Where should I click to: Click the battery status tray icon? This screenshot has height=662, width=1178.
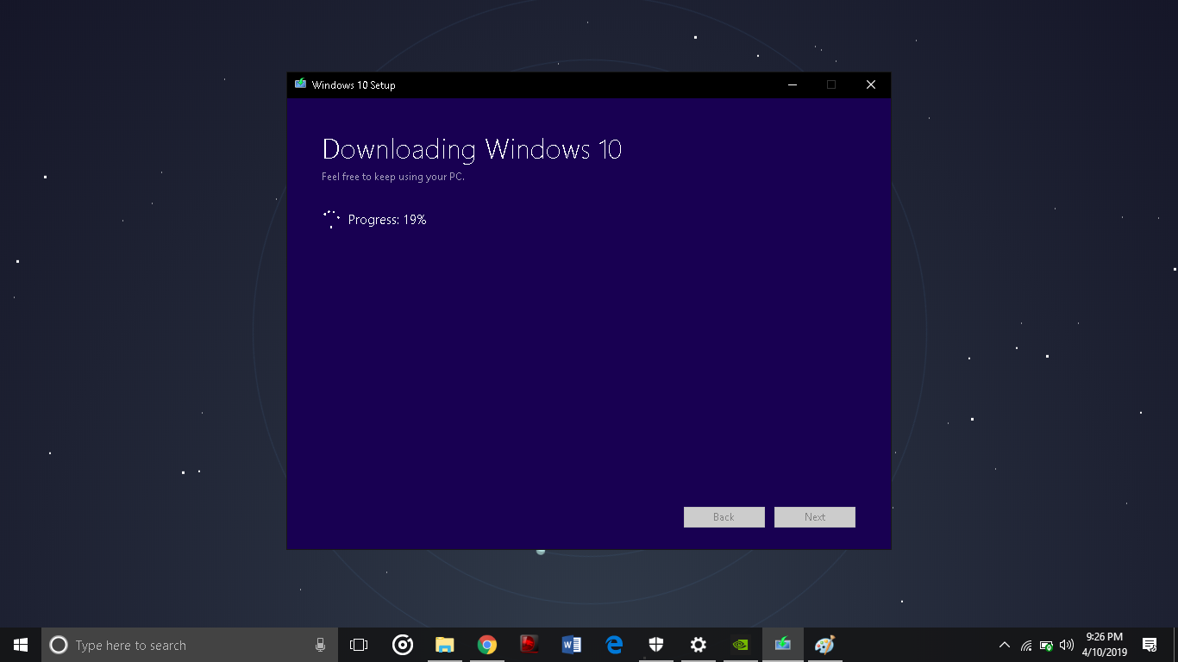1046,645
